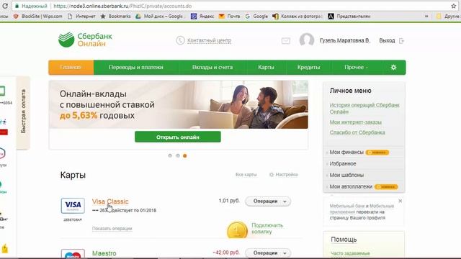Click the Часто задаваемые help link
Viewport: 461px width, 259px height.
tap(350, 253)
